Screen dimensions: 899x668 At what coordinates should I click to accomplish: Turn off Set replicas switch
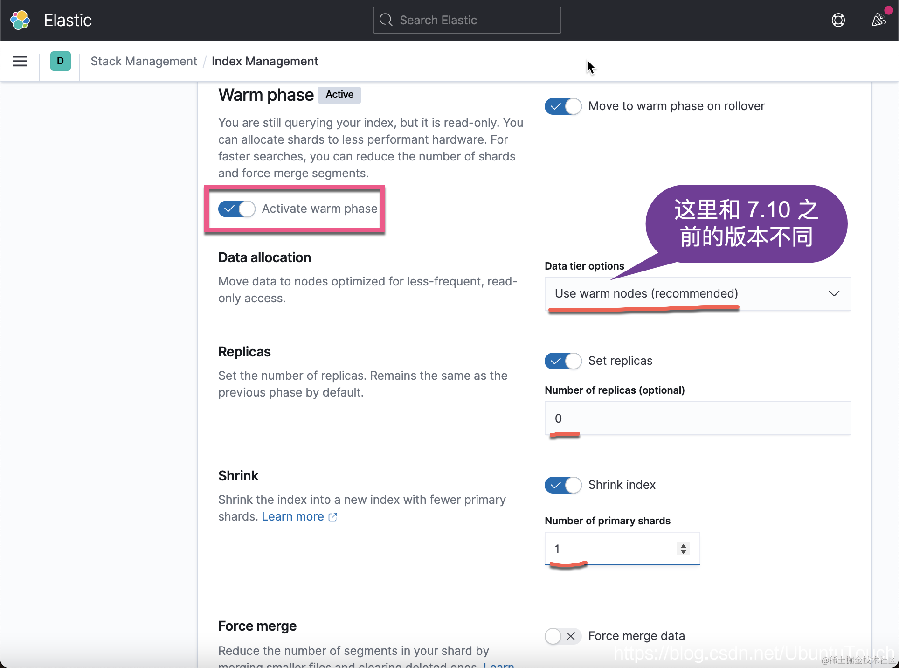click(x=563, y=361)
